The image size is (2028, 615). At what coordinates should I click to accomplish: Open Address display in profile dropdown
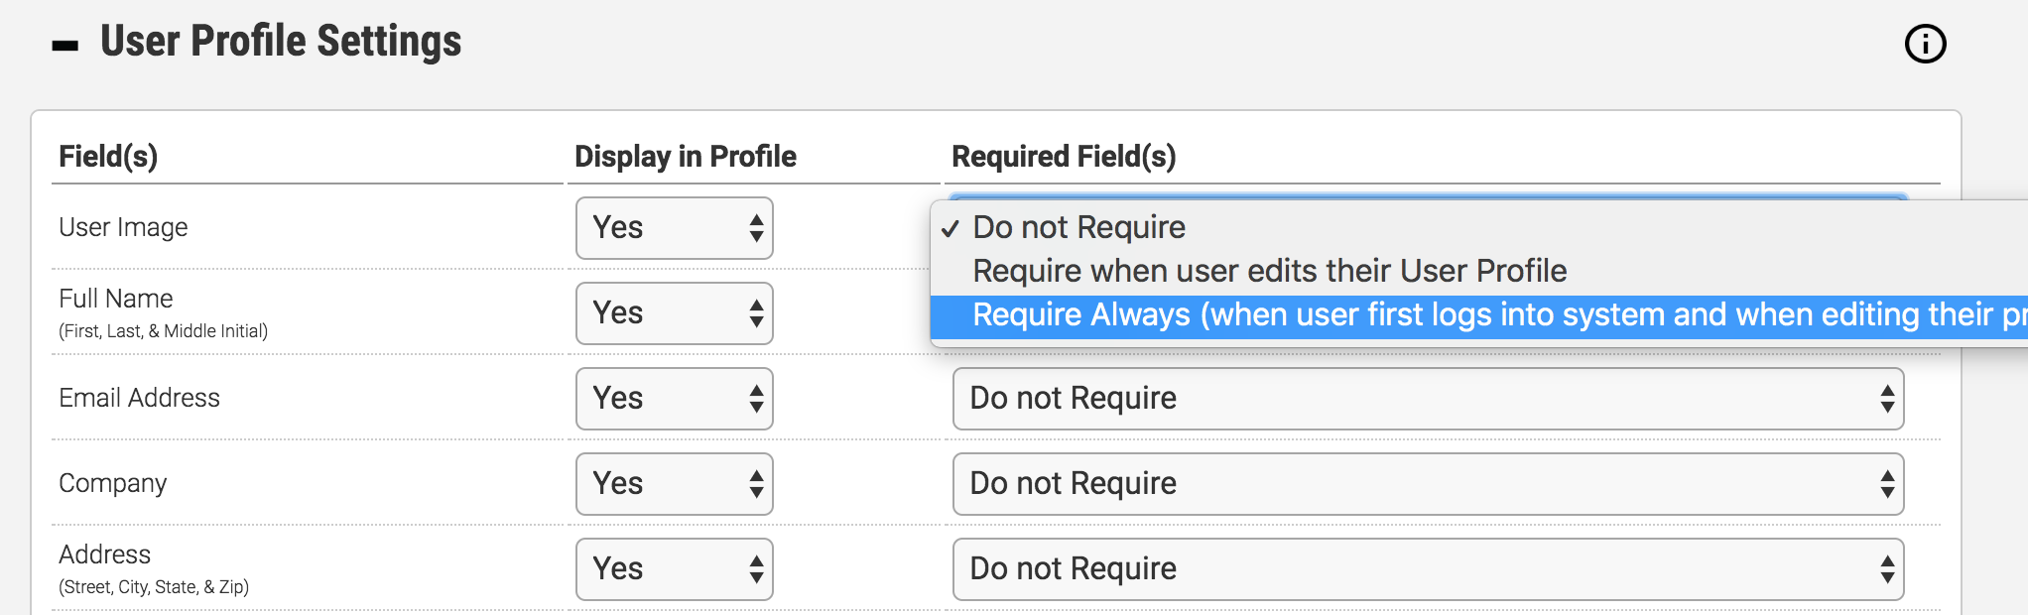pyautogui.click(x=675, y=569)
